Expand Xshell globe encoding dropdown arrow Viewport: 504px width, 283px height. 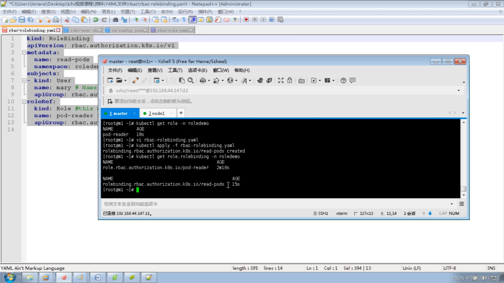[236, 81]
